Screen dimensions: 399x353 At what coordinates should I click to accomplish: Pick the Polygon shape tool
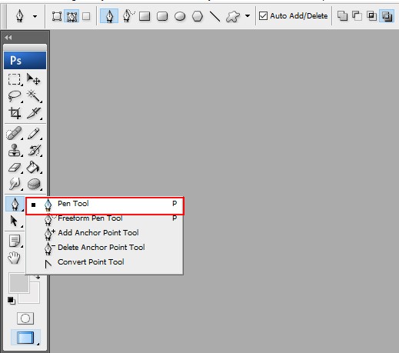click(x=198, y=16)
